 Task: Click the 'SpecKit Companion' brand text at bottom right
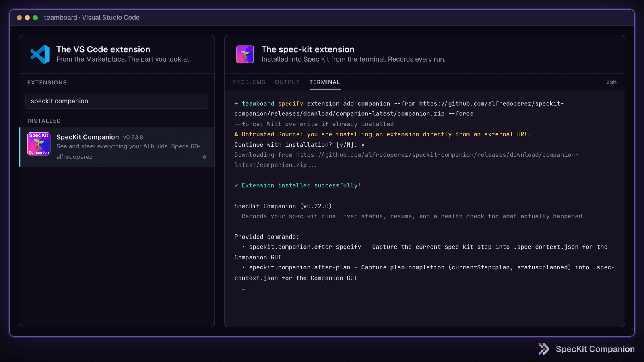595,349
